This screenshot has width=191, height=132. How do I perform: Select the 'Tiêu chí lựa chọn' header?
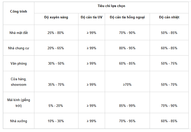click(x=111, y=6)
